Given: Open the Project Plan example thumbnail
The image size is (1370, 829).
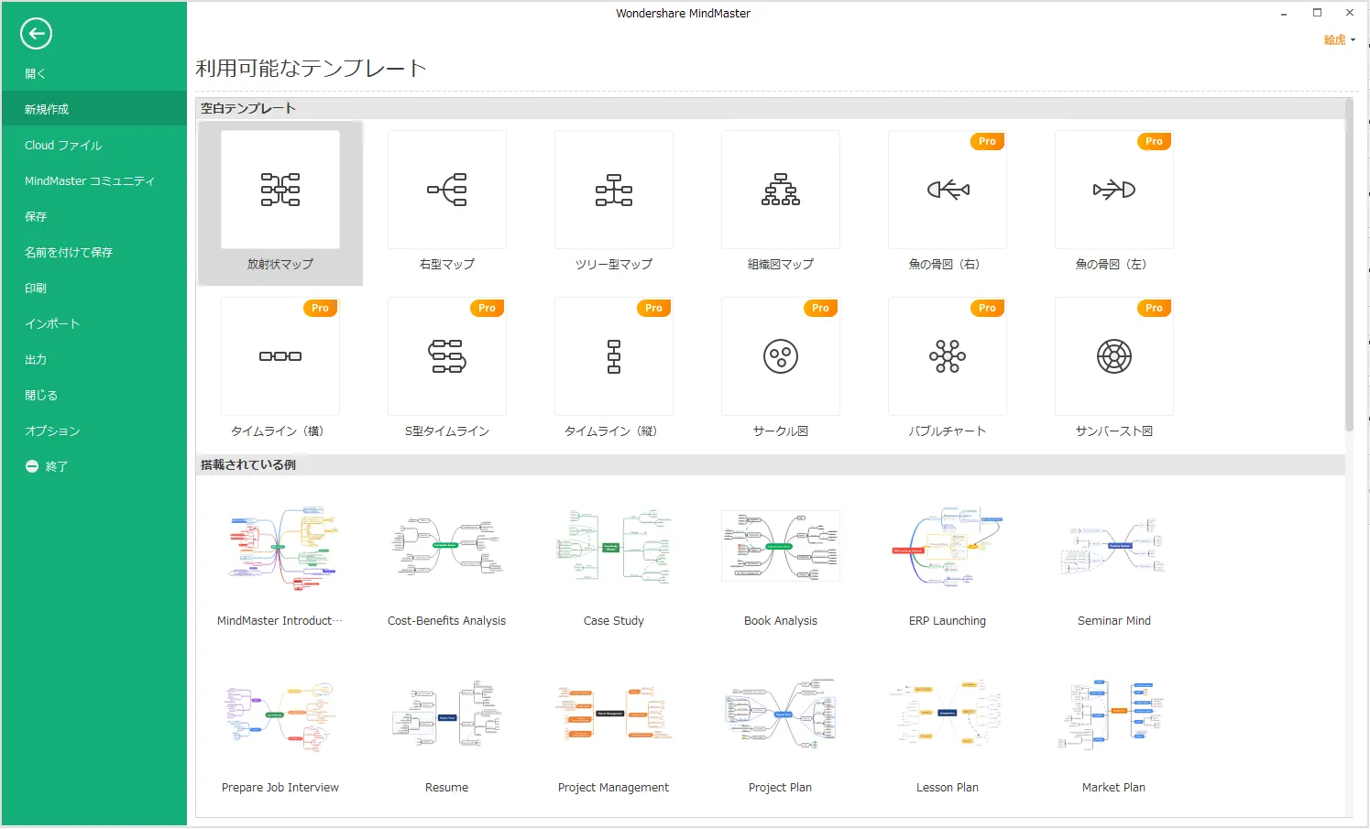Looking at the screenshot, I should pyautogui.click(x=781, y=714).
